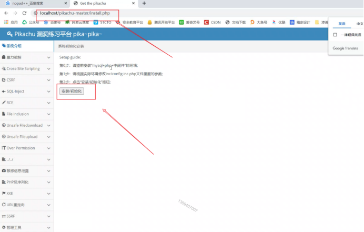Click the browser forward arrow
Screen dimensions: 364x232
(x=15, y=13)
